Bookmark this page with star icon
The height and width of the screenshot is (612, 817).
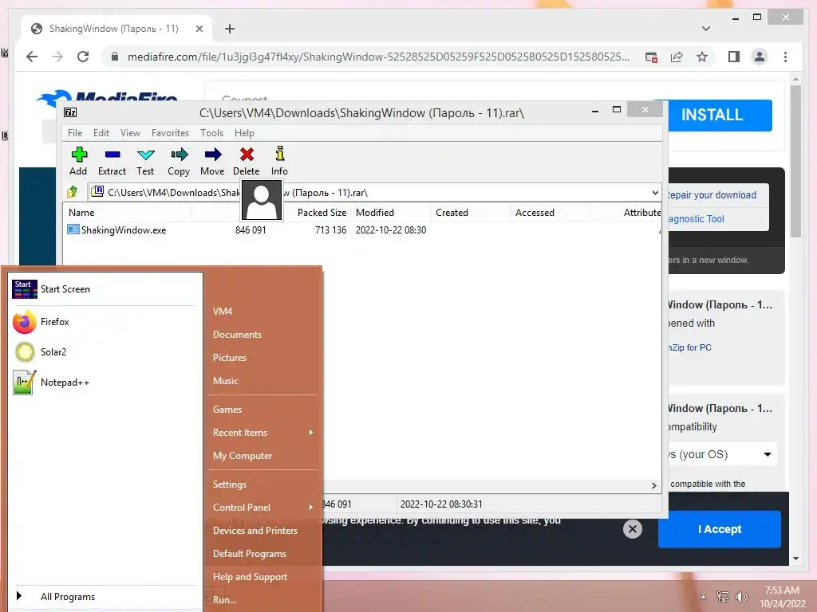[x=702, y=57]
